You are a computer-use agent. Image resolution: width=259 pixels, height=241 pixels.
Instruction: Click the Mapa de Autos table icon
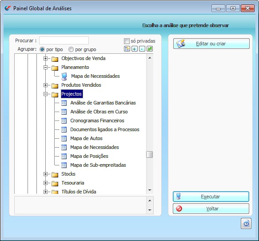64,138
